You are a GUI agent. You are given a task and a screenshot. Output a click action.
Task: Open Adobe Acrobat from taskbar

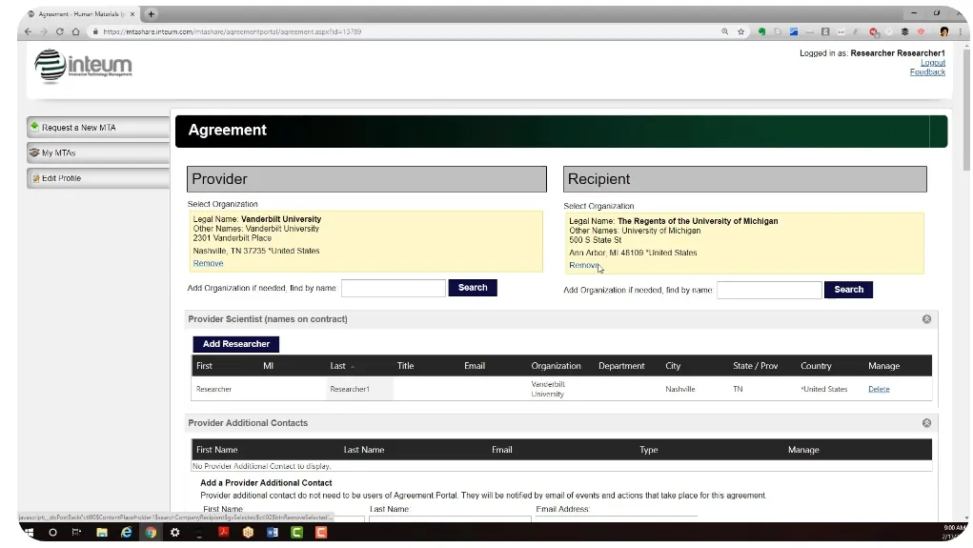click(x=223, y=533)
